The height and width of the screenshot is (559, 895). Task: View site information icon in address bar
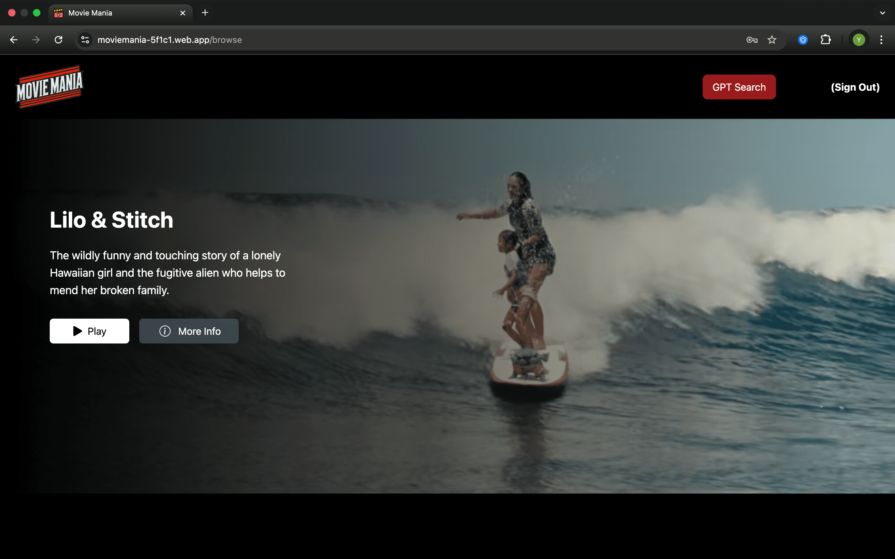85,39
